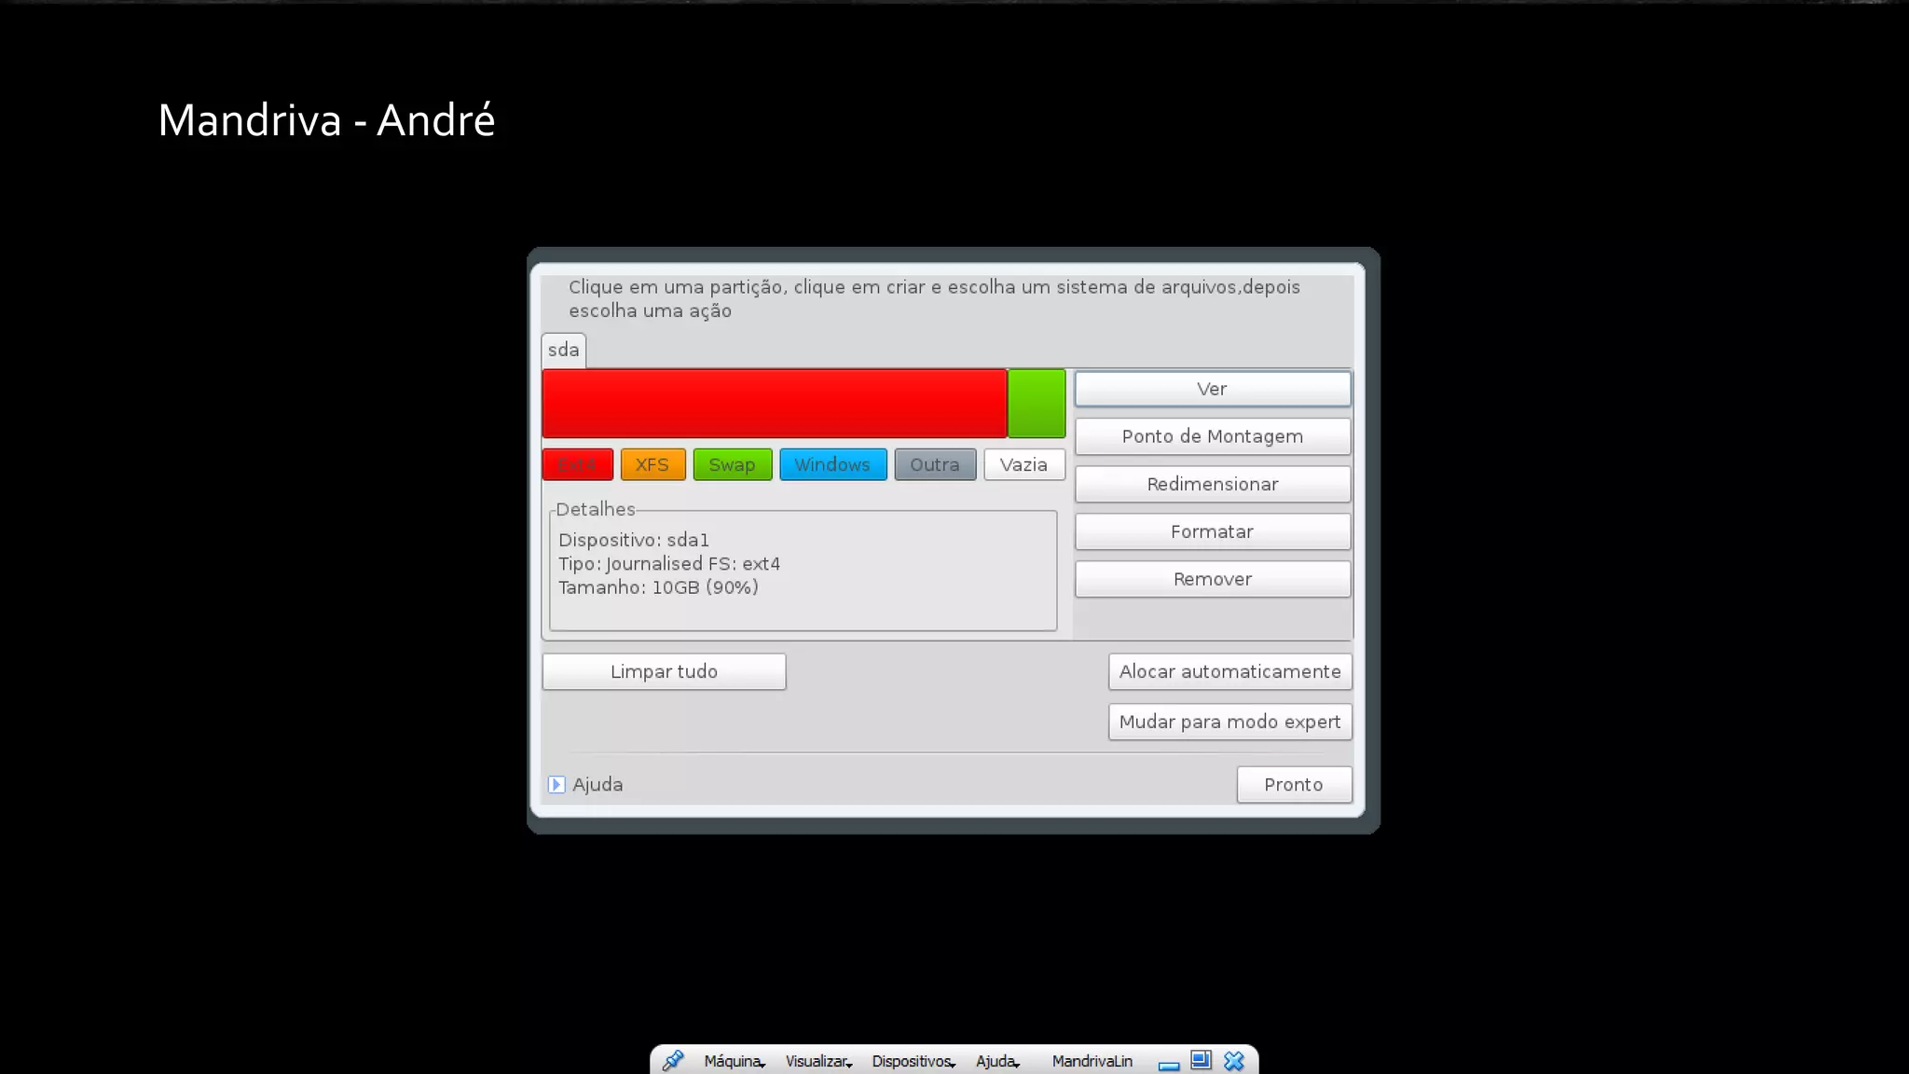
Task: Select the green swap partition block
Action: coord(1036,403)
